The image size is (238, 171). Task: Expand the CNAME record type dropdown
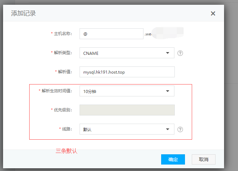click(127, 53)
